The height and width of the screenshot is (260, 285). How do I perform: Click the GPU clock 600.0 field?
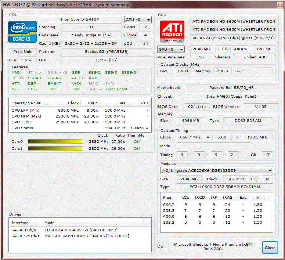(184, 71)
